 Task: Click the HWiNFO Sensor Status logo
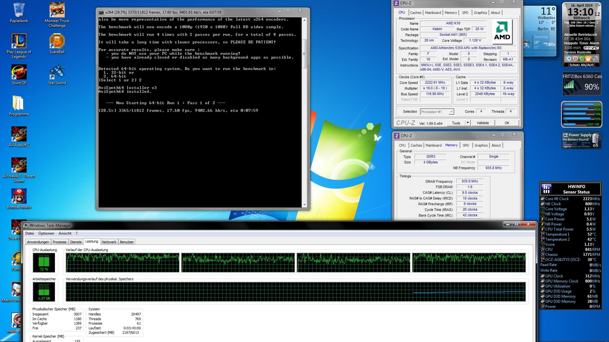[546, 189]
